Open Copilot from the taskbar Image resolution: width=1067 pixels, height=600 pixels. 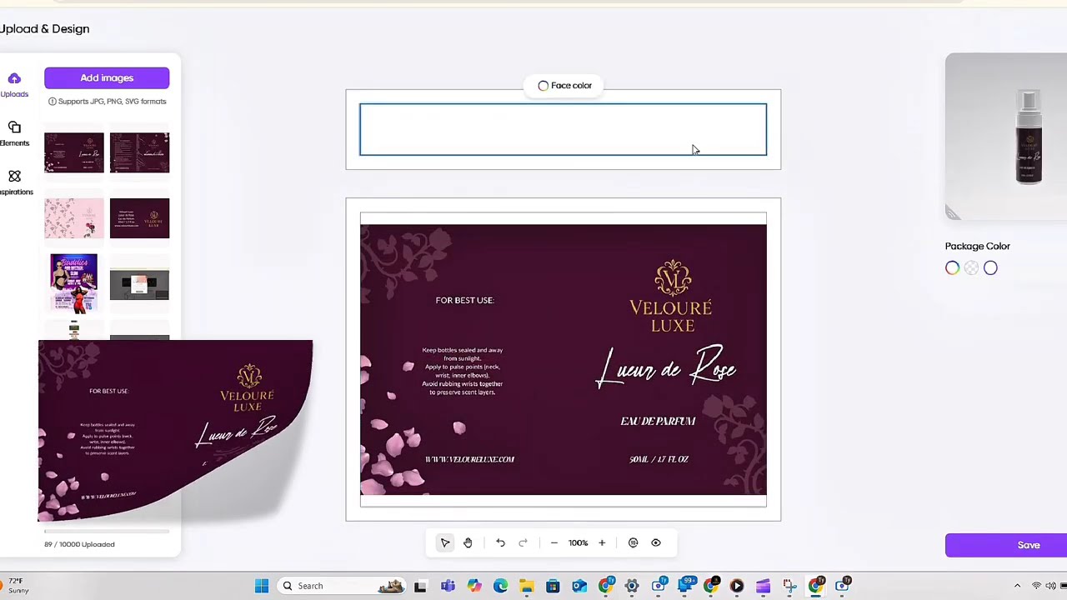(474, 586)
